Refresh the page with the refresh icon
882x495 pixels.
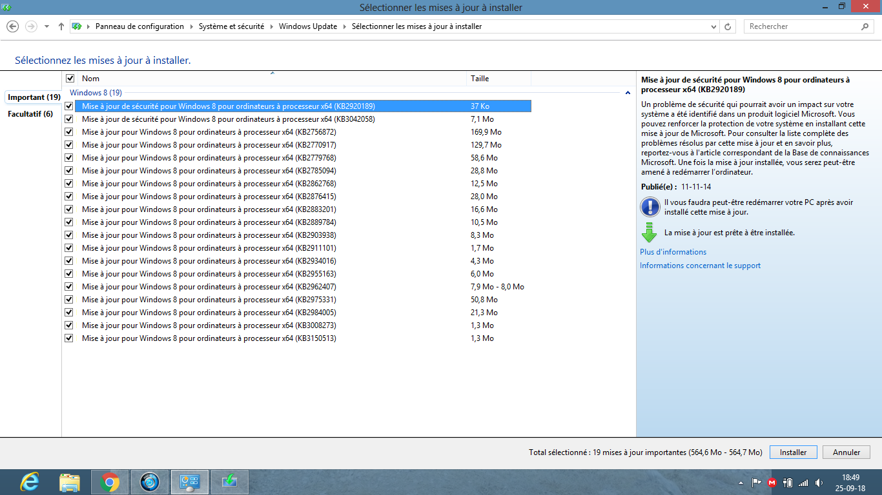pos(728,26)
